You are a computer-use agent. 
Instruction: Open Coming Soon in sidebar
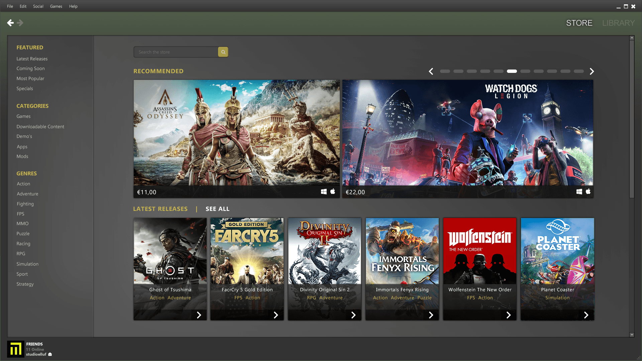click(x=30, y=69)
